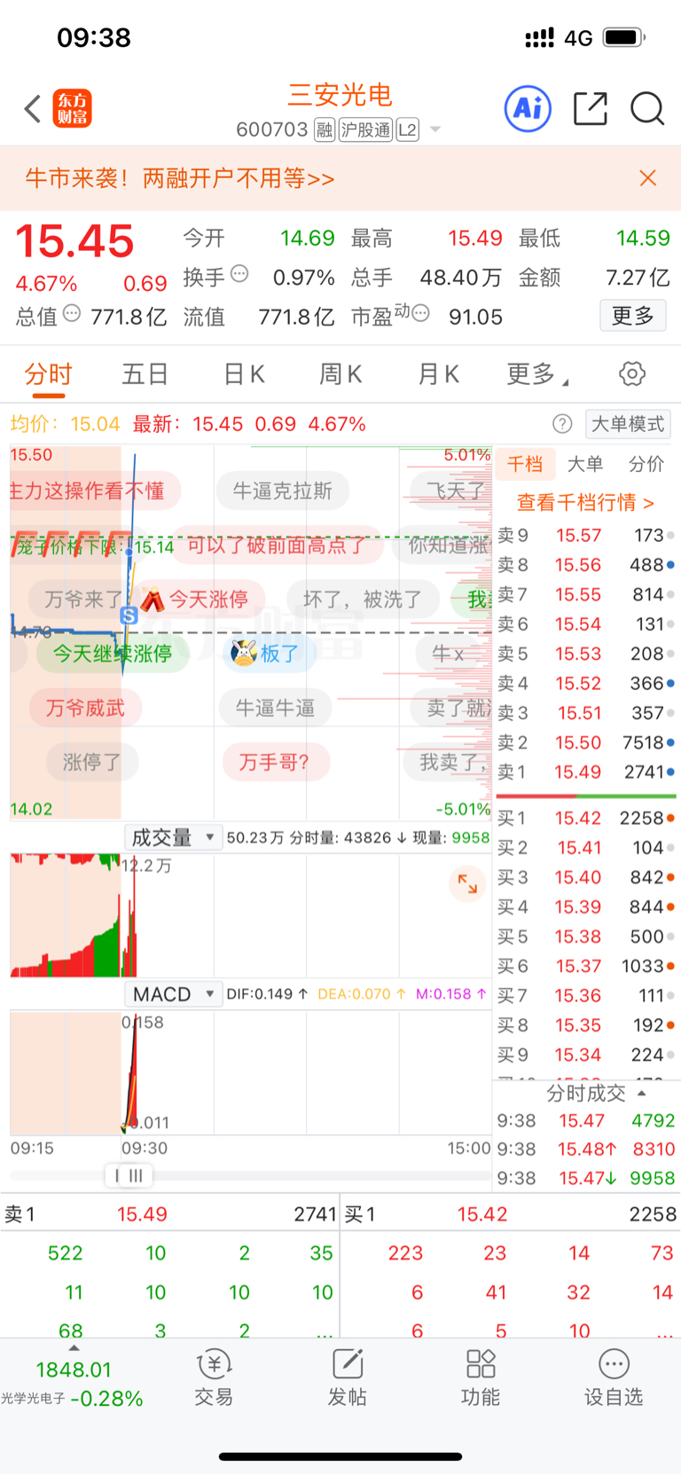Screen dimensions: 681x1475
Task: Click the 更多 button in quote details
Action: 633,316
